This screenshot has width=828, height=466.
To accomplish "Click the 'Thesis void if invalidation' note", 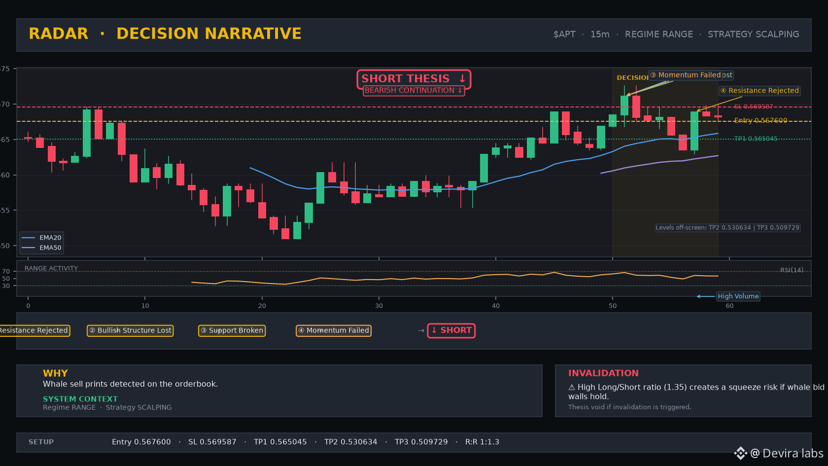I will [x=629, y=407].
